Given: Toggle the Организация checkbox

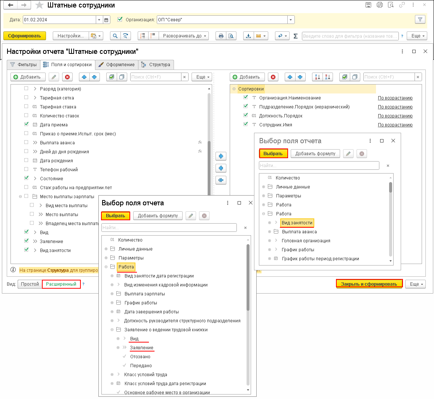Looking at the screenshot, I should pyautogui.click(x=120, y=19).
